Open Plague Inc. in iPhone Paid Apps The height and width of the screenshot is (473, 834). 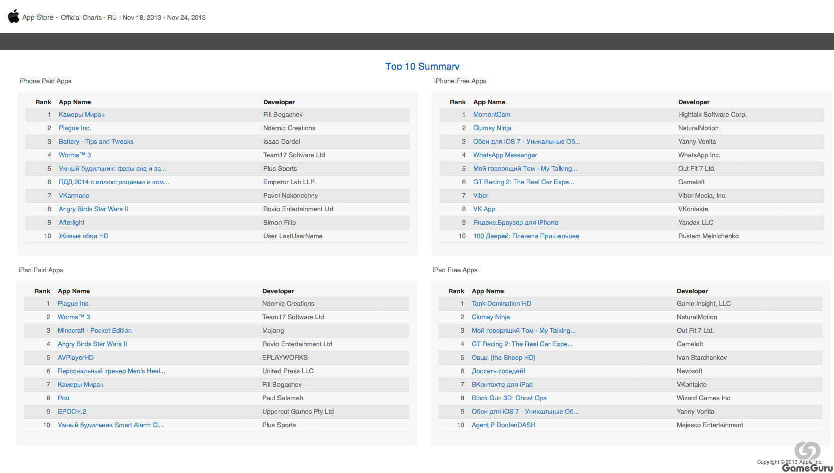click(x=75, y=128)
